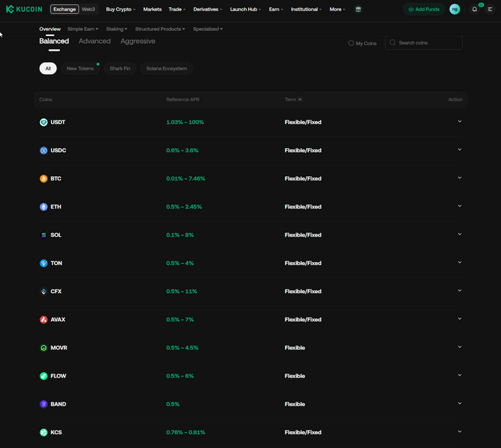The width and height of the screenshot is (501, 448).
Task: Select the All filter chip
Action: 48,68
